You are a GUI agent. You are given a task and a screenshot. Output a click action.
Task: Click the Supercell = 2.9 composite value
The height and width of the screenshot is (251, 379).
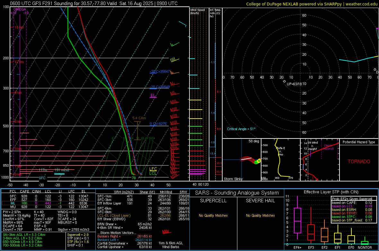pos(78,235)
